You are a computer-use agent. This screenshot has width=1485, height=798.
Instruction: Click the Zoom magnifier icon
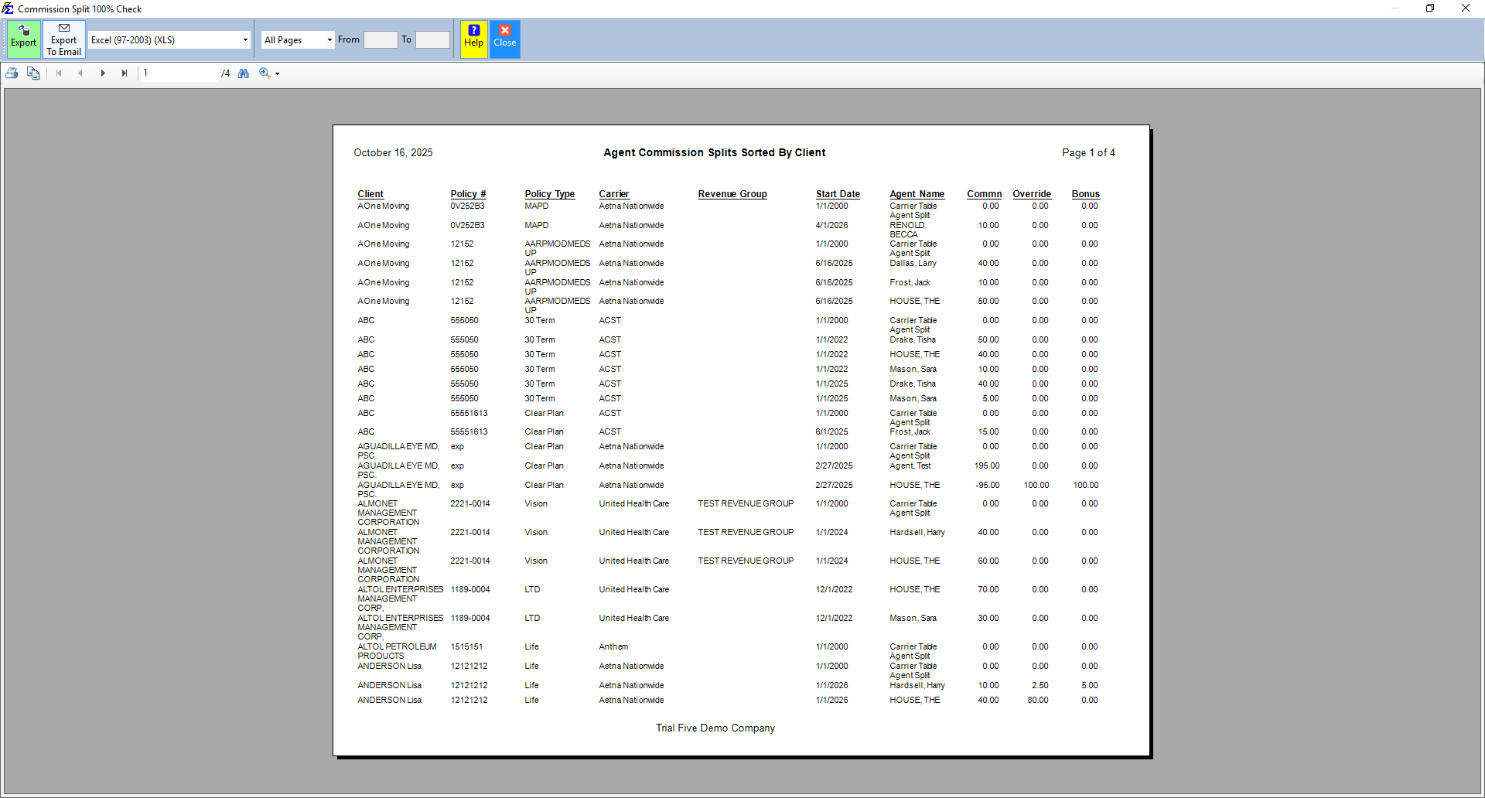[265, 73]
